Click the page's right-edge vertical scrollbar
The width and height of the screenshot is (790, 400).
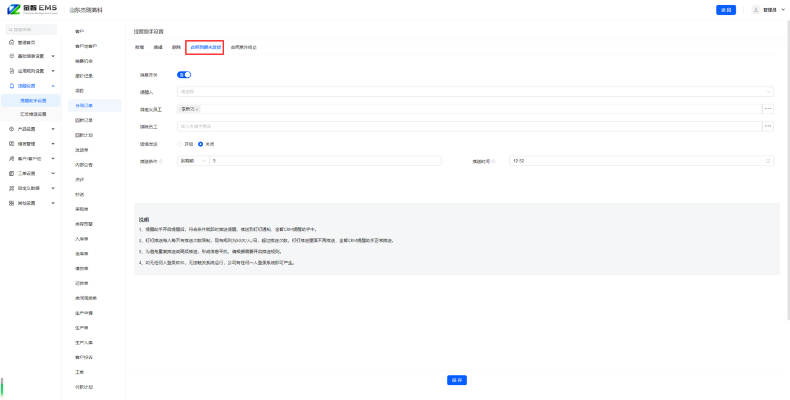pos(788,170)
